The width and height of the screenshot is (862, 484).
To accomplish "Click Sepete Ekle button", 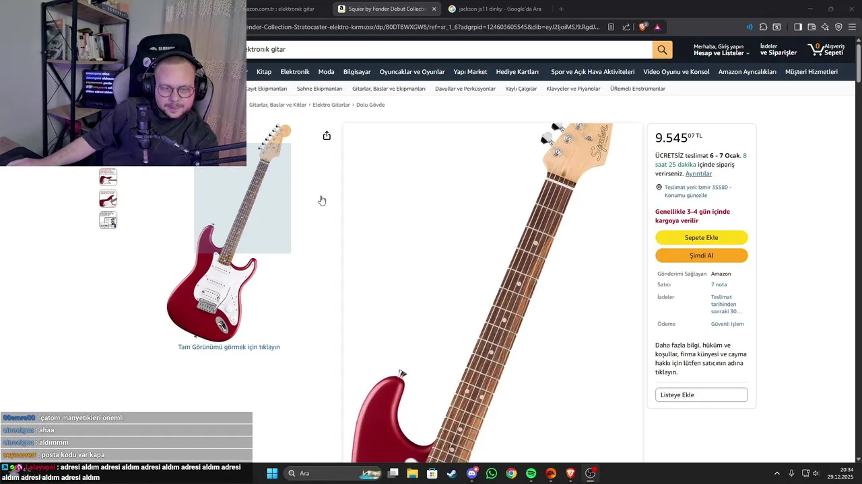I will (701, 237).
